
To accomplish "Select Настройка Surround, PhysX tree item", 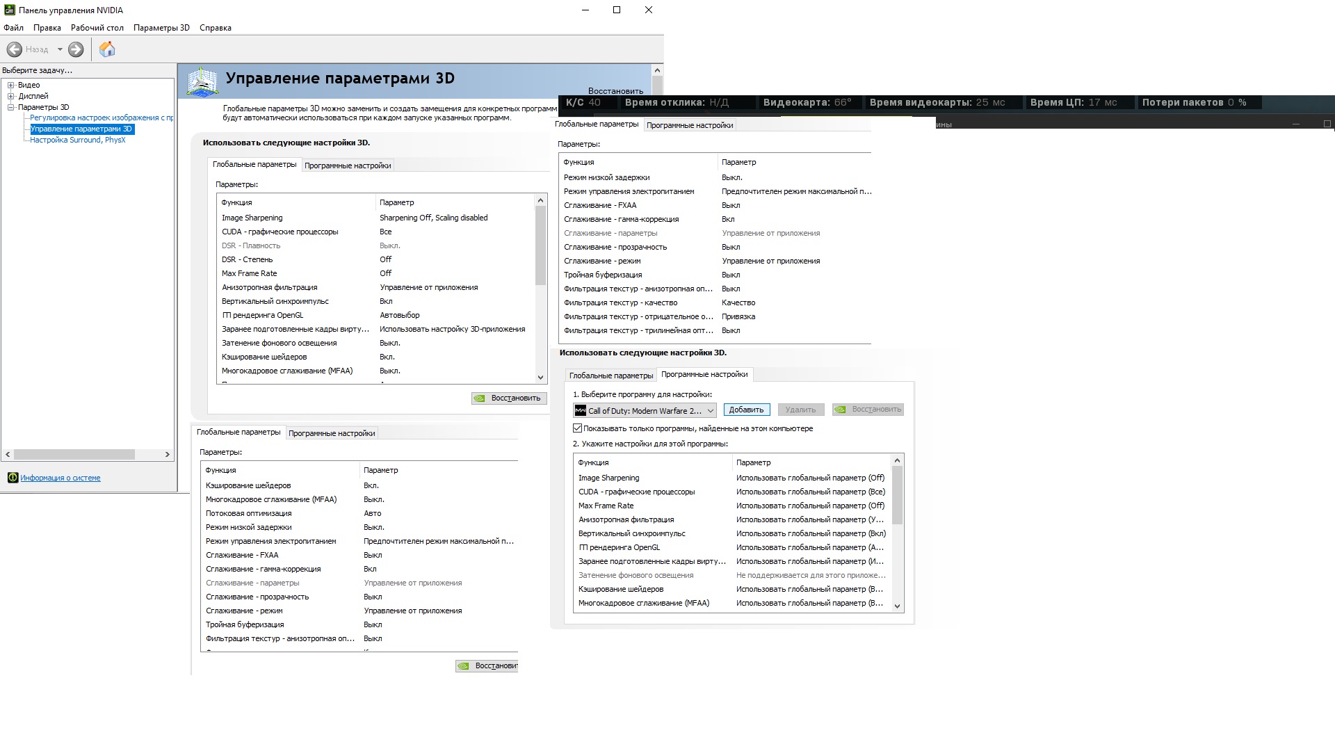I will [x=78, y=140].
